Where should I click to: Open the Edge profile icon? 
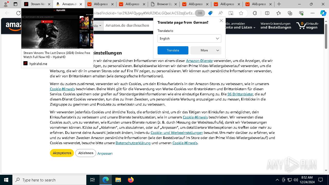[6, 4]
